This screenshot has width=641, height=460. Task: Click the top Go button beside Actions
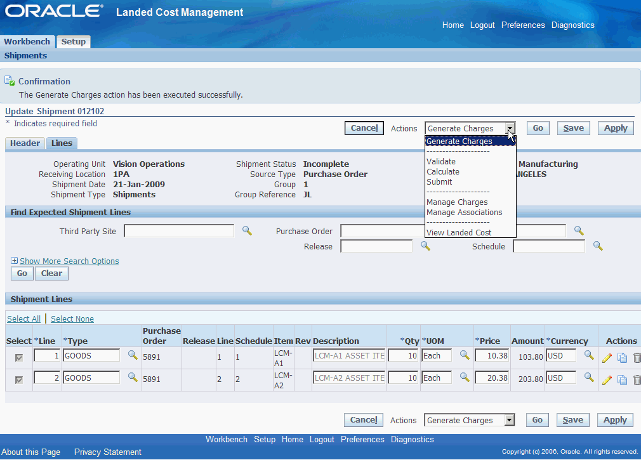tap(538, 128)
